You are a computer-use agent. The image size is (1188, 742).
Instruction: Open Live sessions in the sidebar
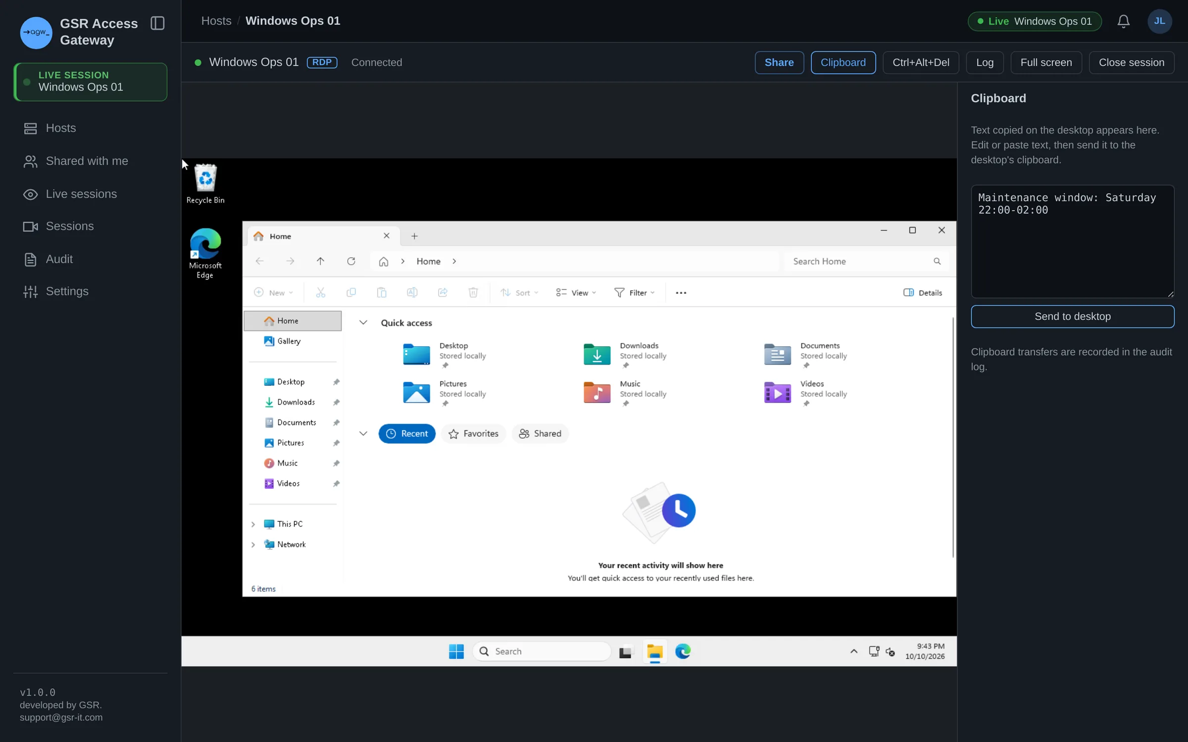click(90, 194)
